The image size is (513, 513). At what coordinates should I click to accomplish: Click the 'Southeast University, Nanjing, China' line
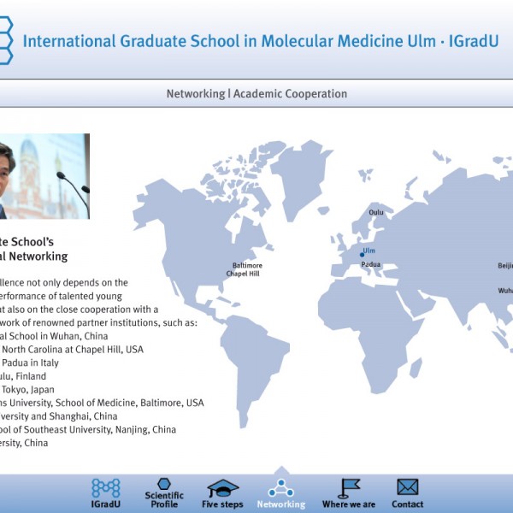[100, 429]
